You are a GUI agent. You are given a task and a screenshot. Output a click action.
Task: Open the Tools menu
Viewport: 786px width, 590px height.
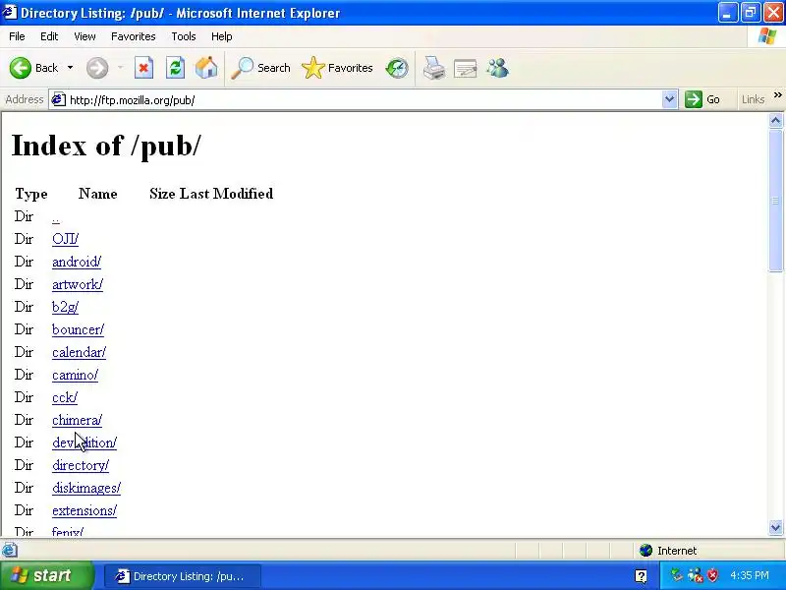(184, 36)
